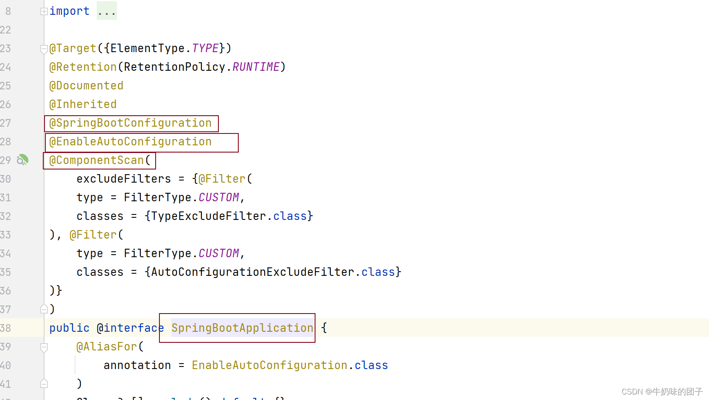Click the @EnableAutoConfiguration annotation on line 28
This screenshot has height=400, width=709.
tap(131, 142)
